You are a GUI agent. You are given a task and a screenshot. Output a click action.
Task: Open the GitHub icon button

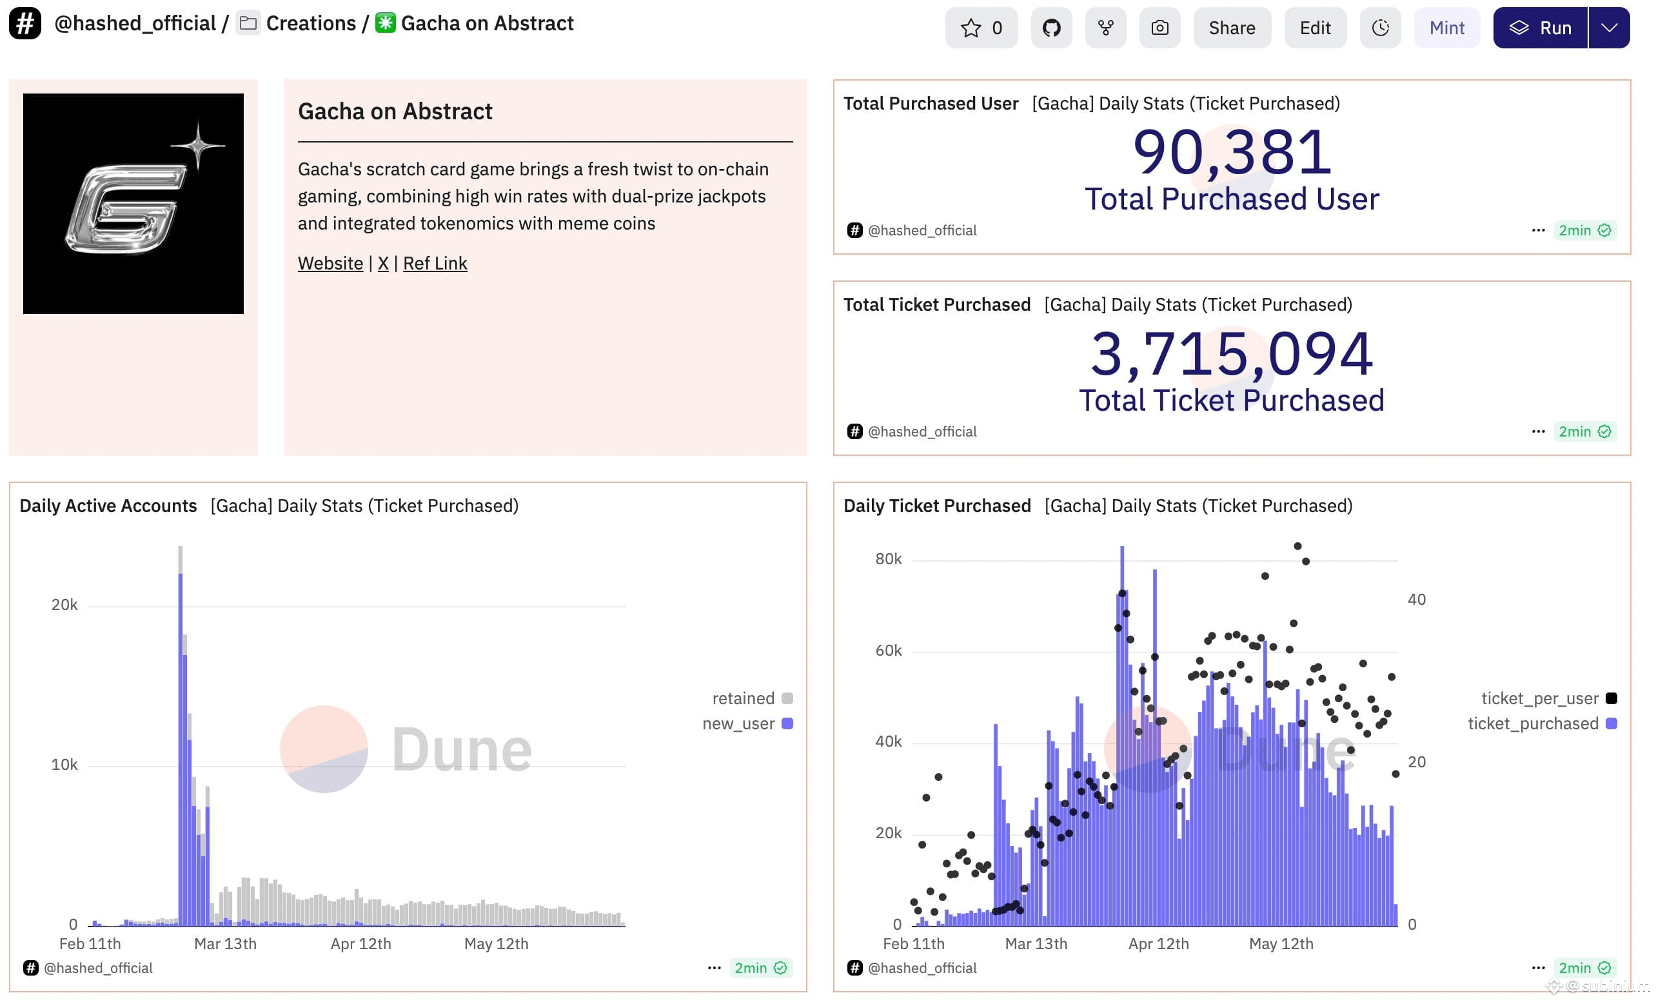coord(1051,28)
